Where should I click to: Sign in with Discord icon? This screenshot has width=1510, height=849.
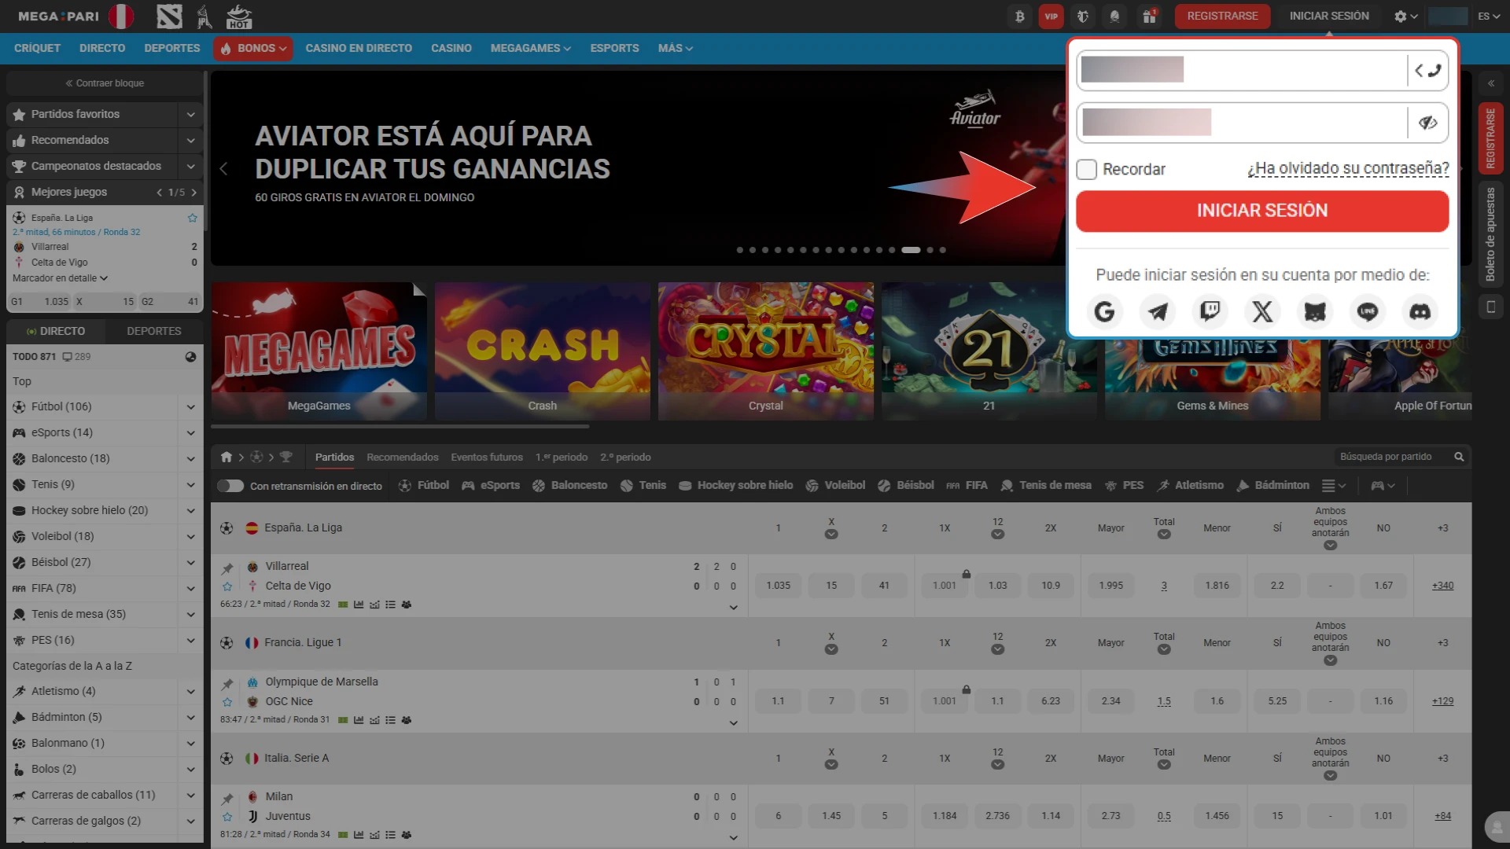pyautogui.click(x=1420, y=312)
